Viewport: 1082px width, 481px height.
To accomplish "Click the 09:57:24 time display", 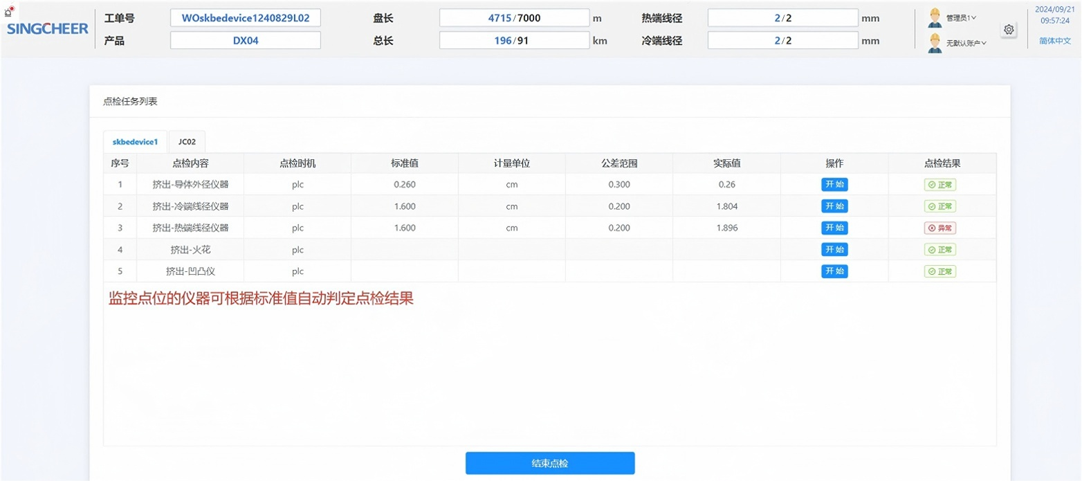I will (1055, 21).
